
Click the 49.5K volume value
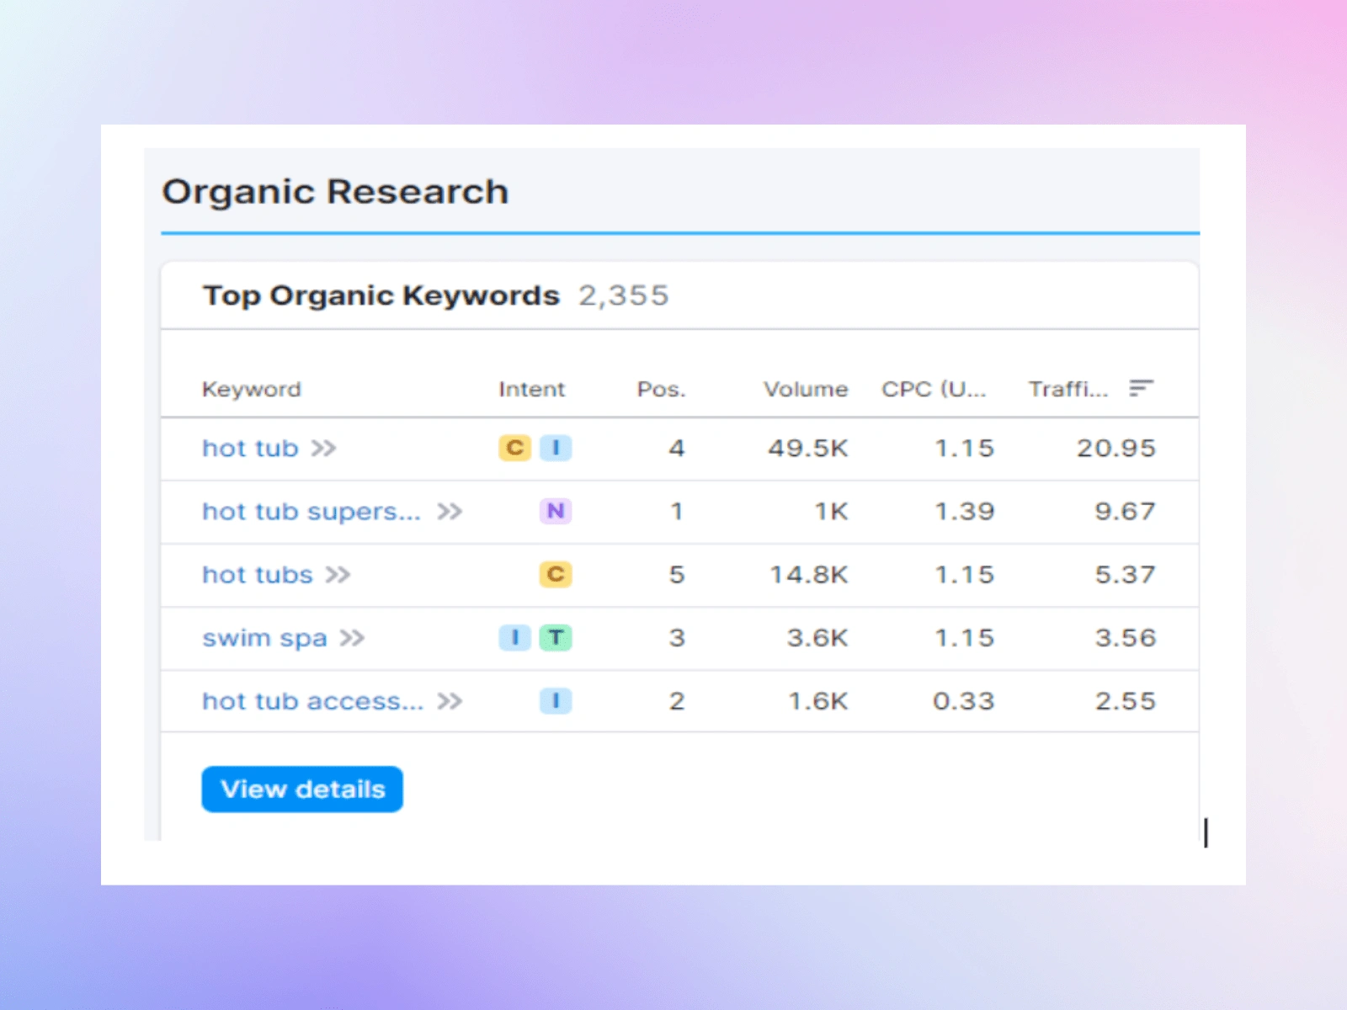[x=807, y=448]
